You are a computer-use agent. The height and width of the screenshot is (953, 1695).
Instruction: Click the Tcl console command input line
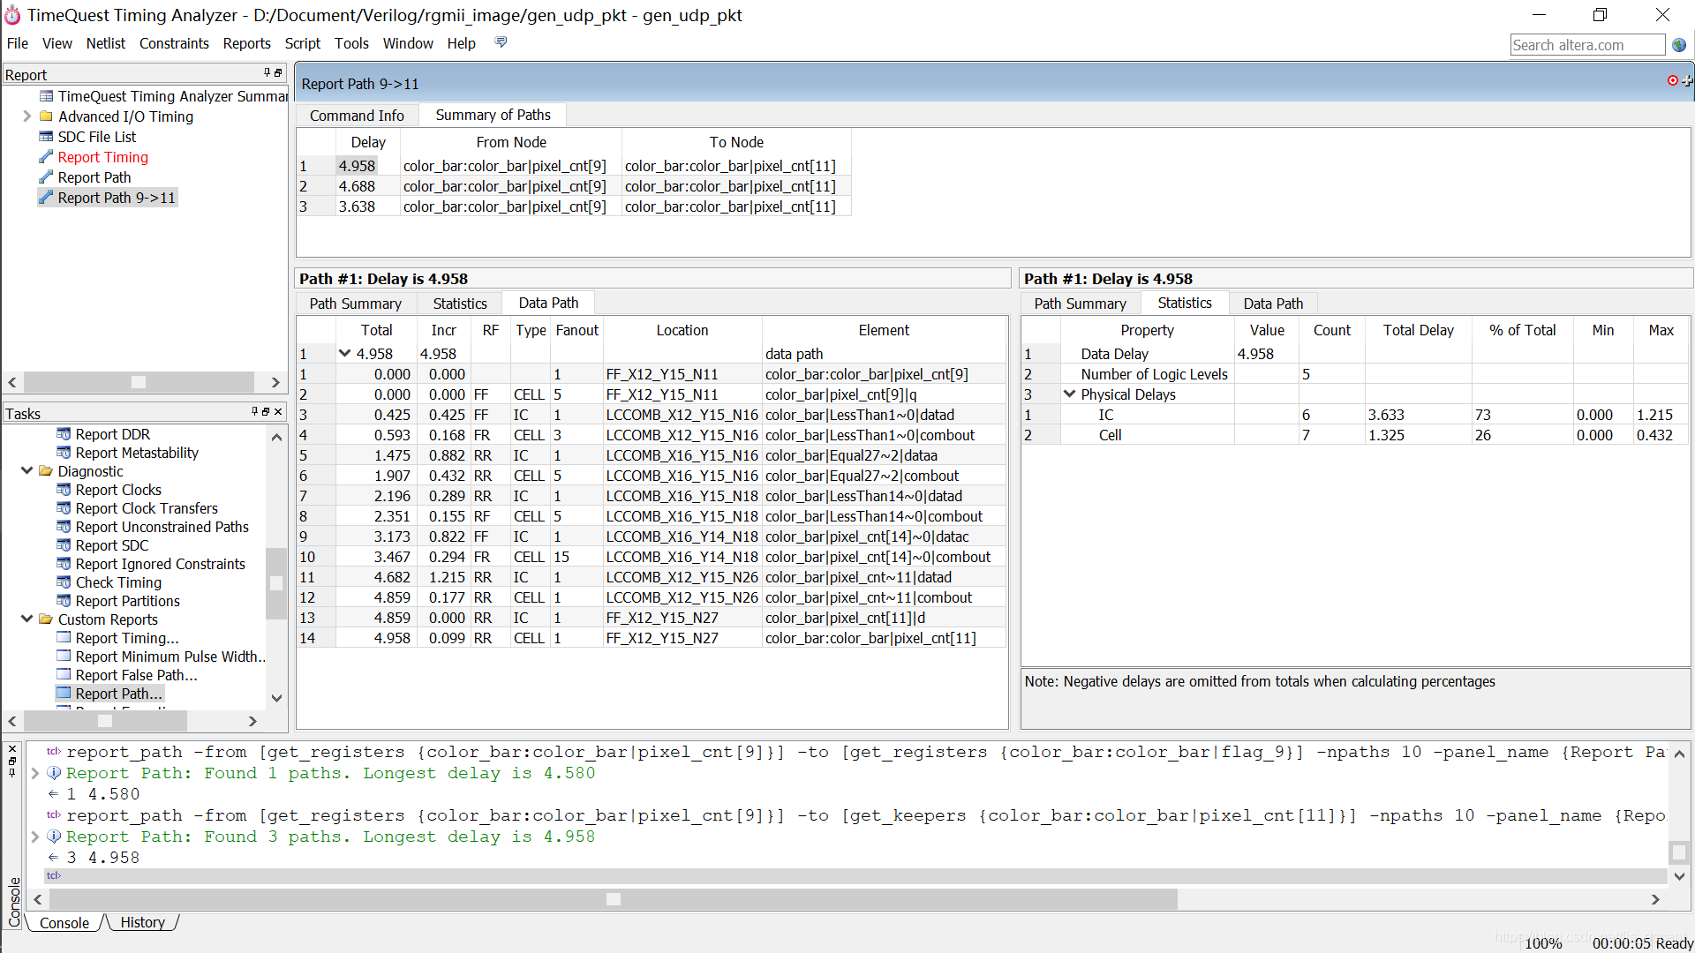click(855, 876)
